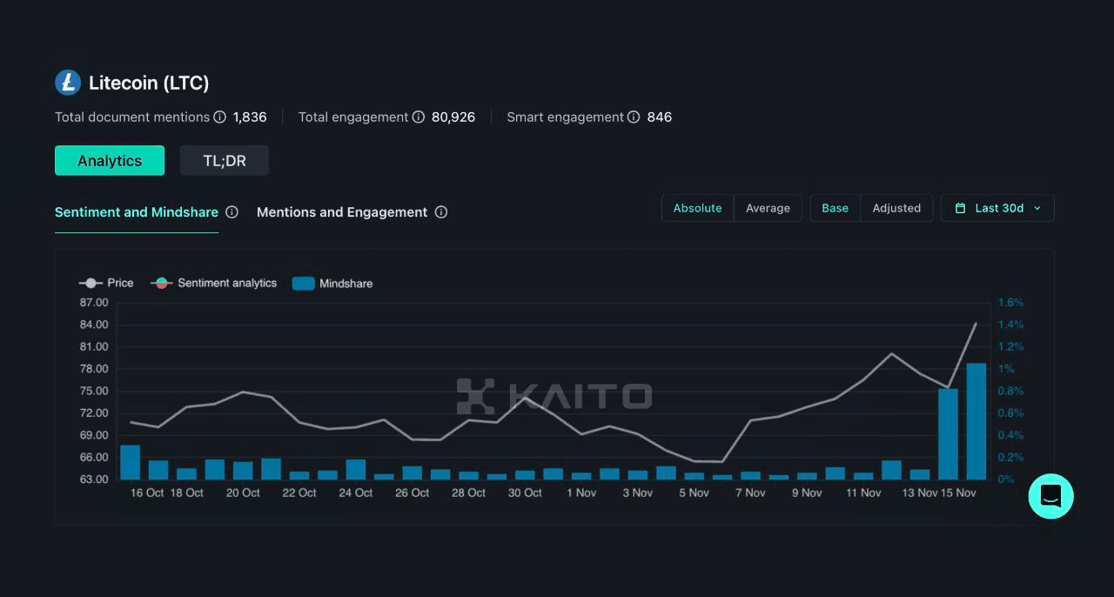Click the Smart engagement label
The height and width of the screenshot is (597, 1114).
tap(566, 117)
